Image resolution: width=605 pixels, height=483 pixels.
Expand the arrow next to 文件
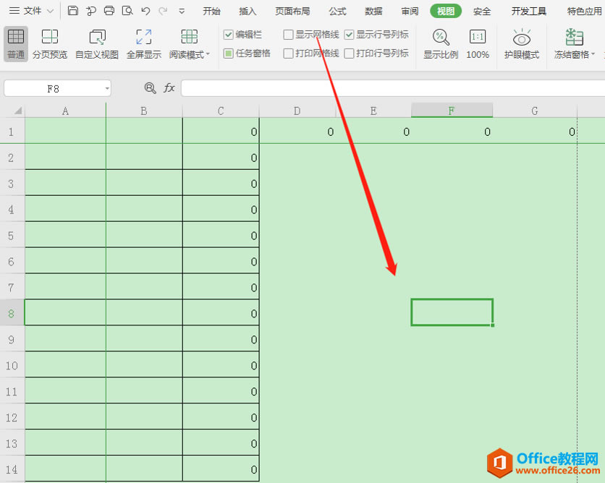click(x=50, y=11)
